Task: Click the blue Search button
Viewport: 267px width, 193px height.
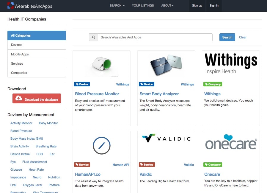Action: click(x=227, y=37)
